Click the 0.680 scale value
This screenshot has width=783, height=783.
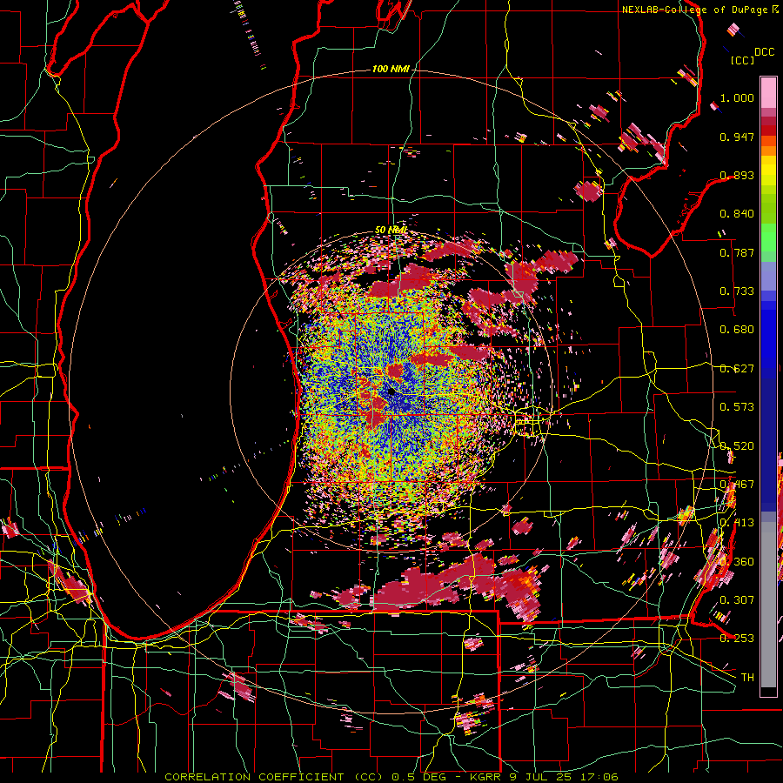(737, 330)
